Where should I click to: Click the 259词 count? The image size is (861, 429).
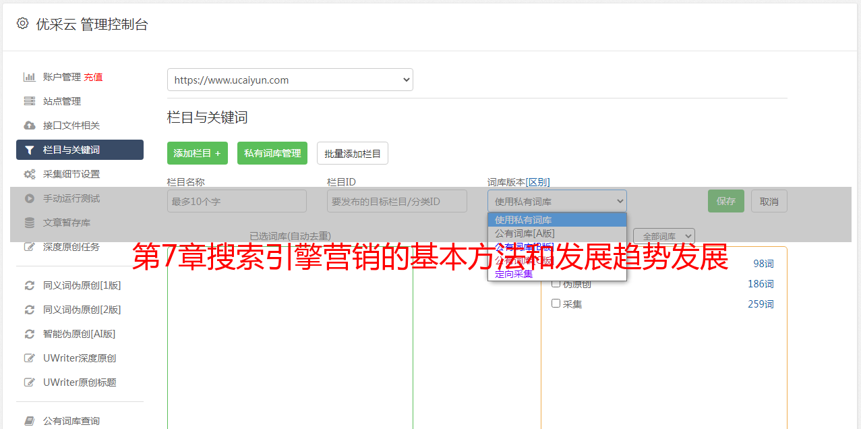coord(761,304)
